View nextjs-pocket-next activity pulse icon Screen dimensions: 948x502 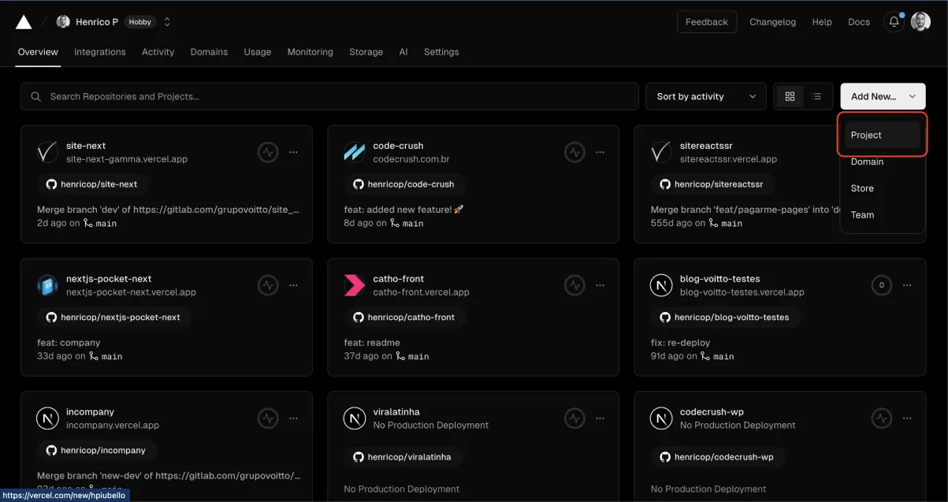click(268, 285)
